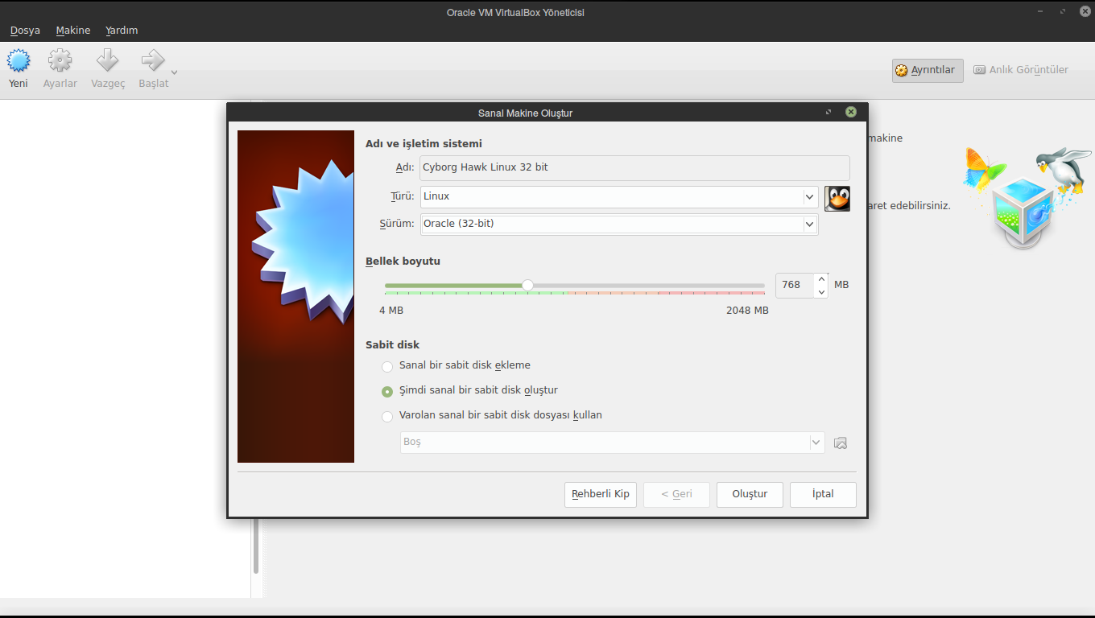Open the Türü Linux dropdown
1095x618 pixels.
(x=619, y=196)
